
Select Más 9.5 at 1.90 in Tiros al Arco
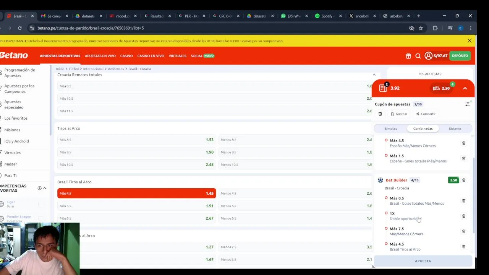point(136,152)
